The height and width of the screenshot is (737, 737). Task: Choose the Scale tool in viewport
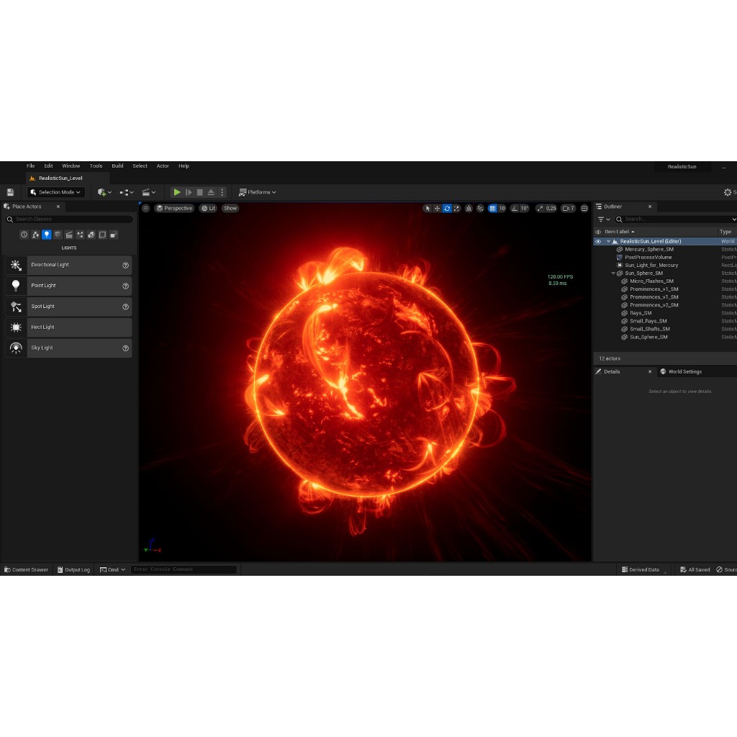pos(457,208)
